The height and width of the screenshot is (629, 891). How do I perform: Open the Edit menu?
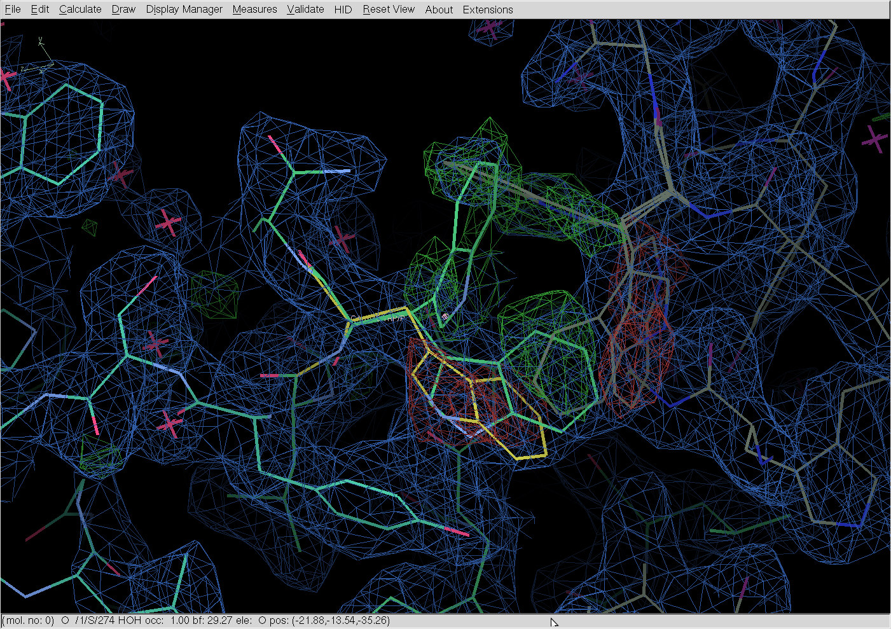coord(39,10)
